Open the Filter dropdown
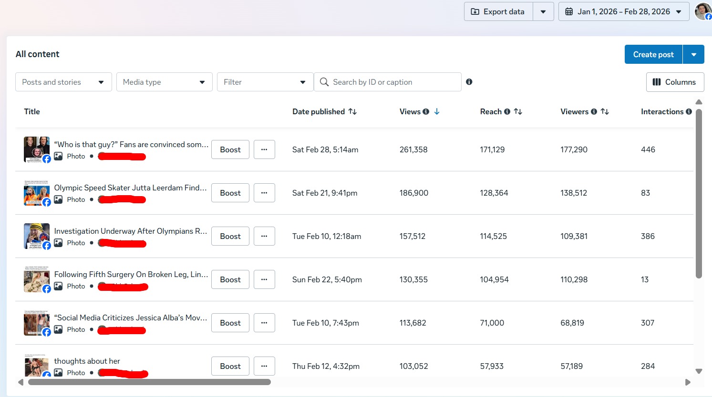 click(x=265, y=82)
